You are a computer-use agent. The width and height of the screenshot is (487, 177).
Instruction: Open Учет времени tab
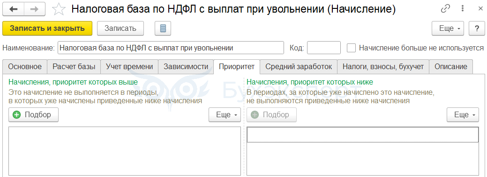(x=129, y=66)
